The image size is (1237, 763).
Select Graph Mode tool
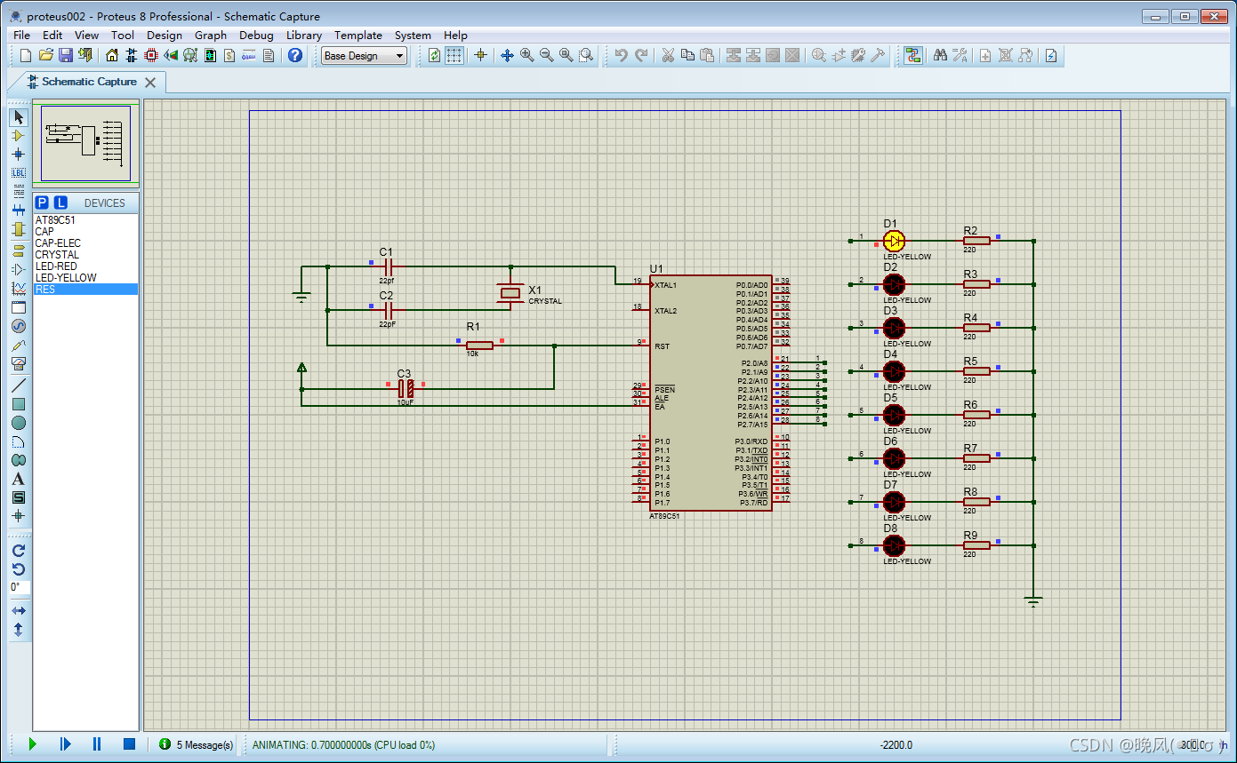(x=19, y=289)
